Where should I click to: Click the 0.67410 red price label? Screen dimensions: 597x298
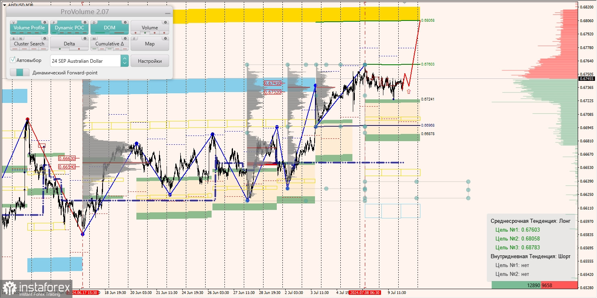[x=272, y=83]
